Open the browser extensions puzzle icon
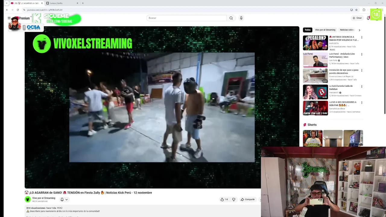 pyautogui.click(x=364, y=10)
